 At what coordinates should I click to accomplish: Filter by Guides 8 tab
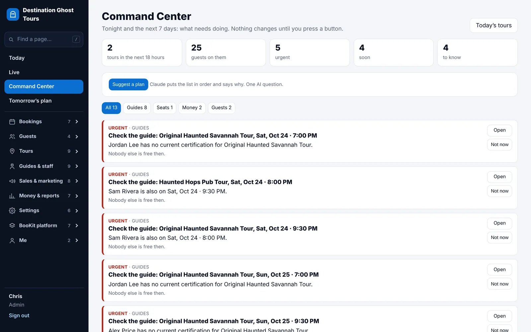[137, 108]
